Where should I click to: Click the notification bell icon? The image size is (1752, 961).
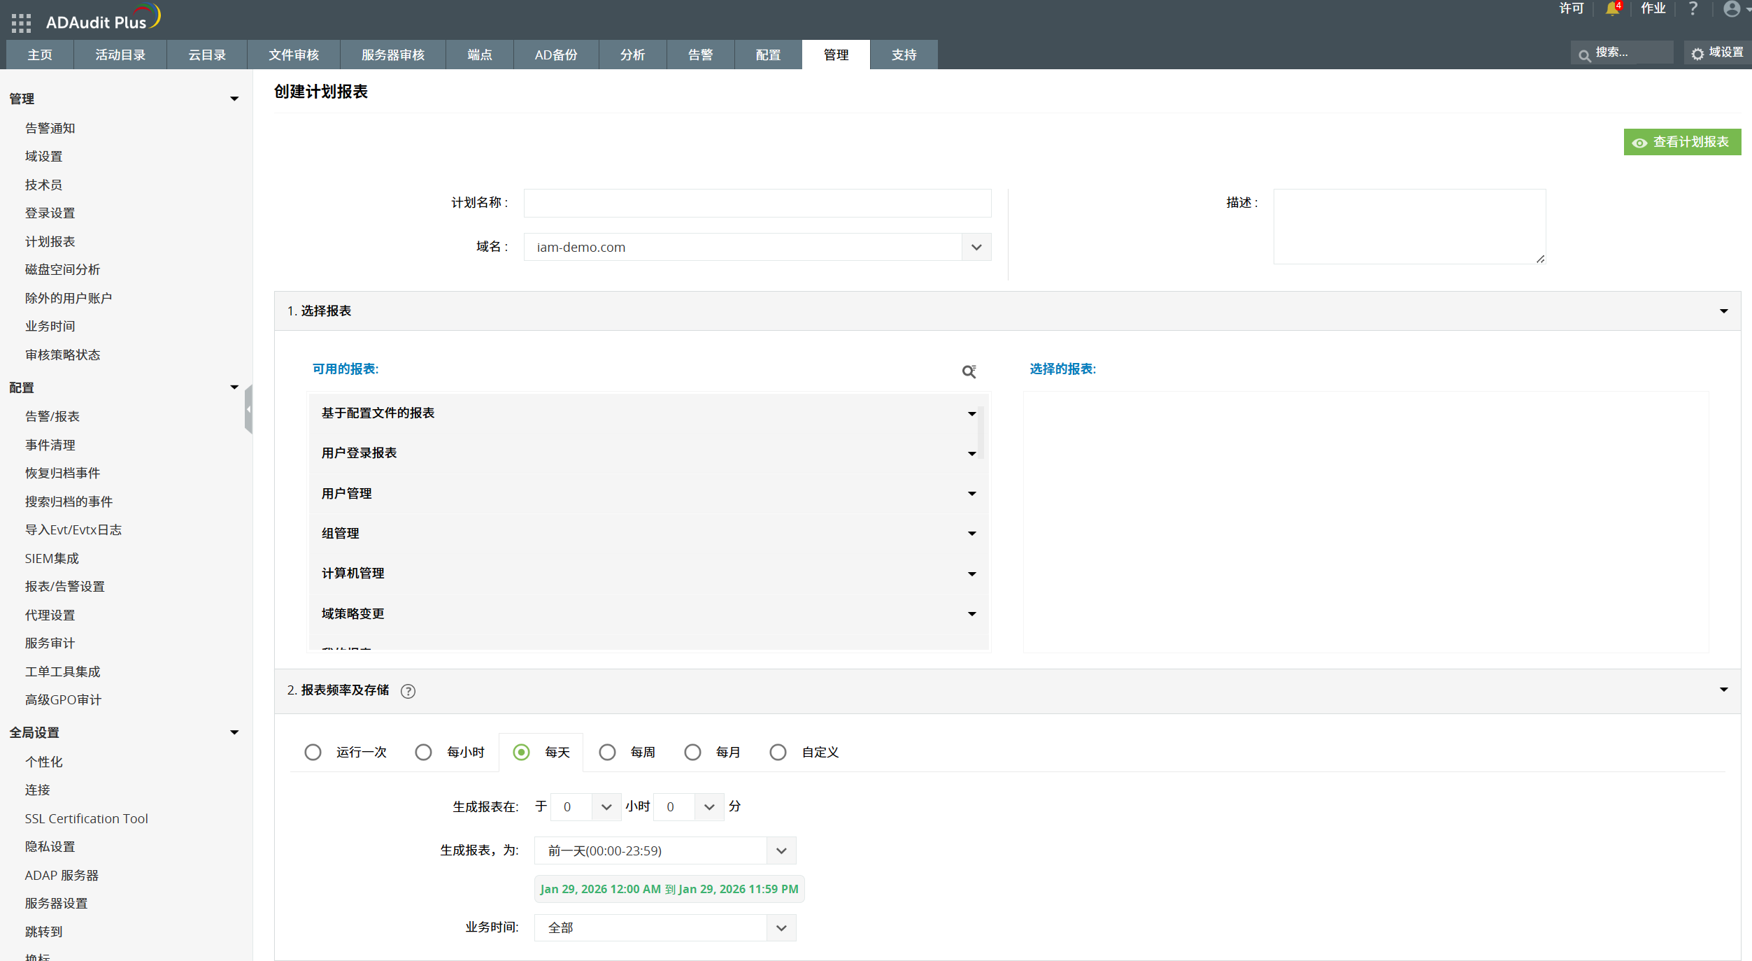pyautogui.click(x=1611, y=9)
